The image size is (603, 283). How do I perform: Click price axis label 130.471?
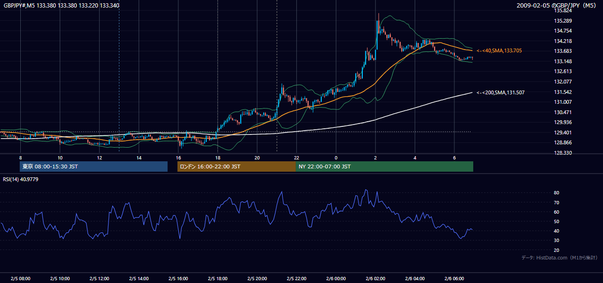[562, 112]
